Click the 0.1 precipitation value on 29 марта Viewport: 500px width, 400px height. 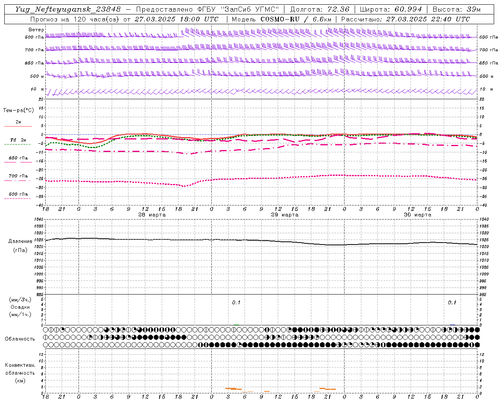(236, 302)
